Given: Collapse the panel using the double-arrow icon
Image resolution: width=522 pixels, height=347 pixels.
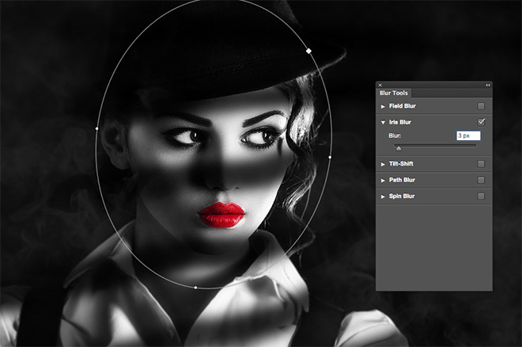Looking at the screenshot, I should (x=487, y=85).
